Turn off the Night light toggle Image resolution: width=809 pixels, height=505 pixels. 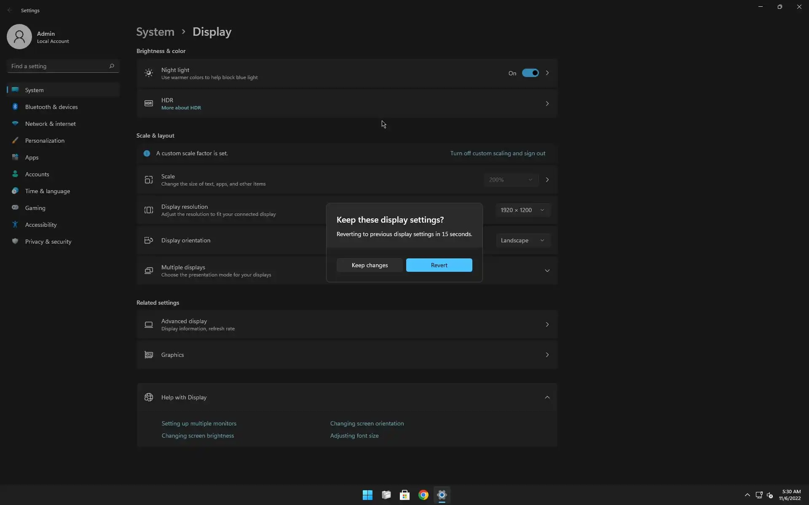point(530,73)
